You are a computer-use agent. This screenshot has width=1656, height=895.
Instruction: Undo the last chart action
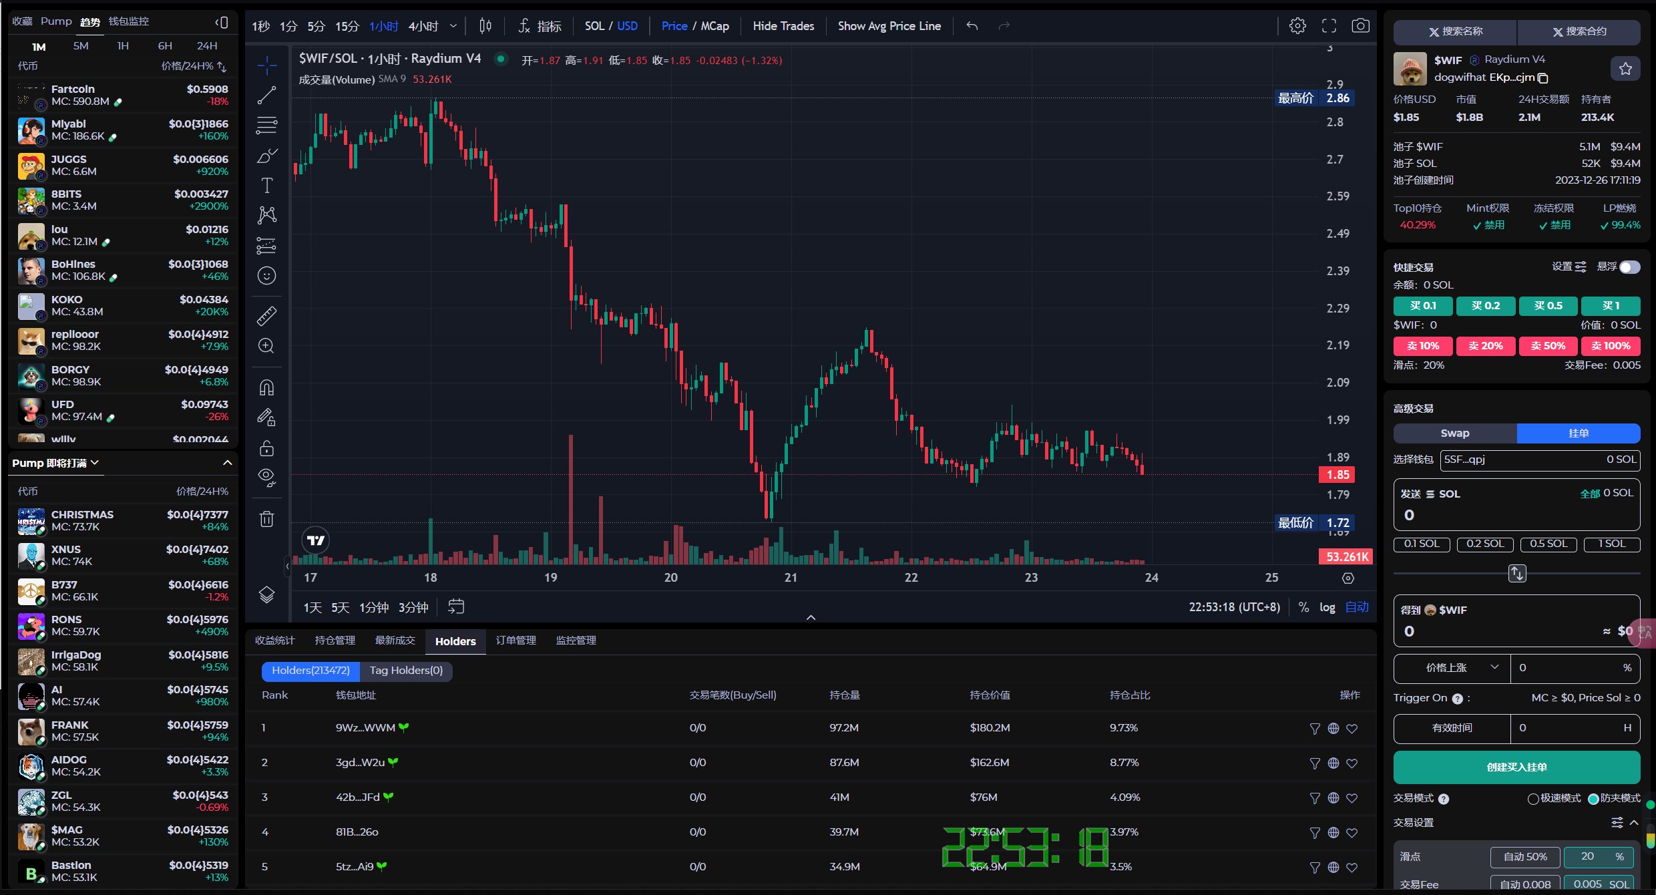point(972,26)
